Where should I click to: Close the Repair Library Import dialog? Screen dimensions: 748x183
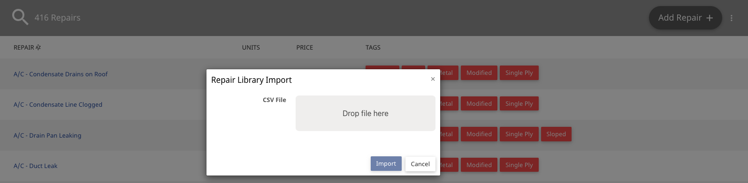pyautogui.click(x=433, y=79)
